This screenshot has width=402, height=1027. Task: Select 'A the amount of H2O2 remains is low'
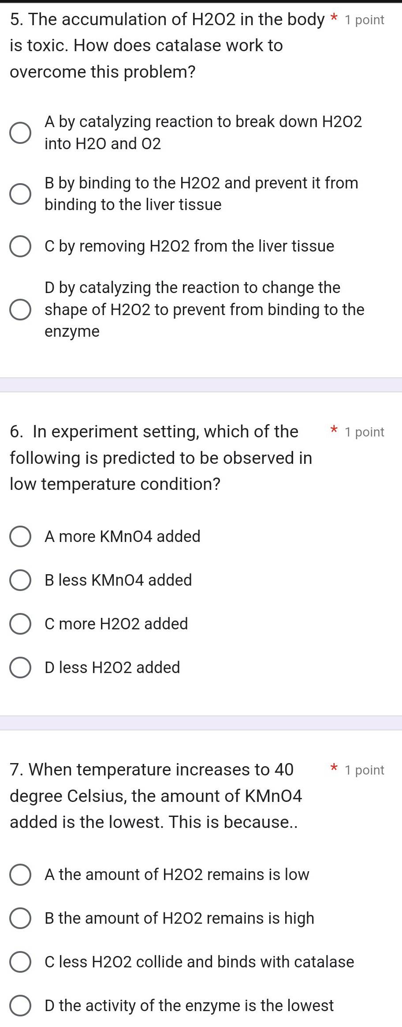19,875
